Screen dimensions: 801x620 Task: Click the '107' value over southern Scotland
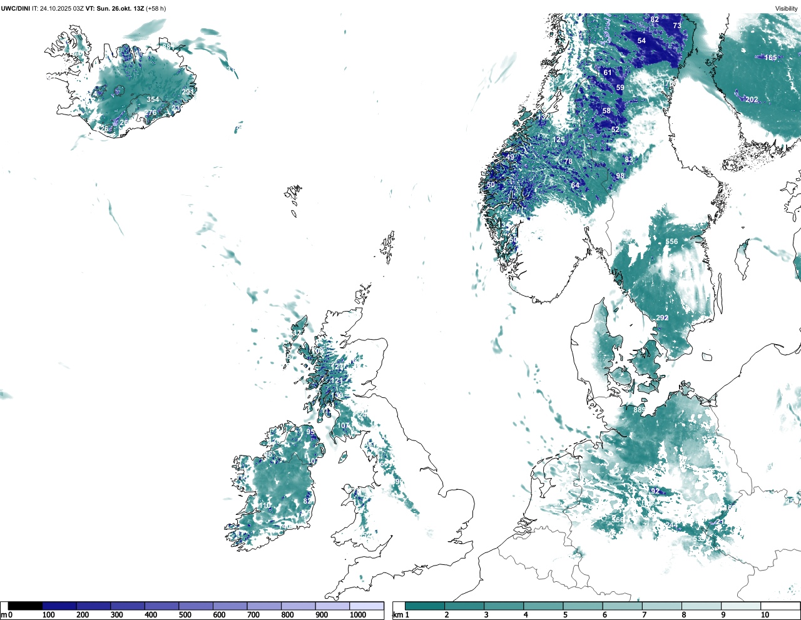[x=344, y=426]
